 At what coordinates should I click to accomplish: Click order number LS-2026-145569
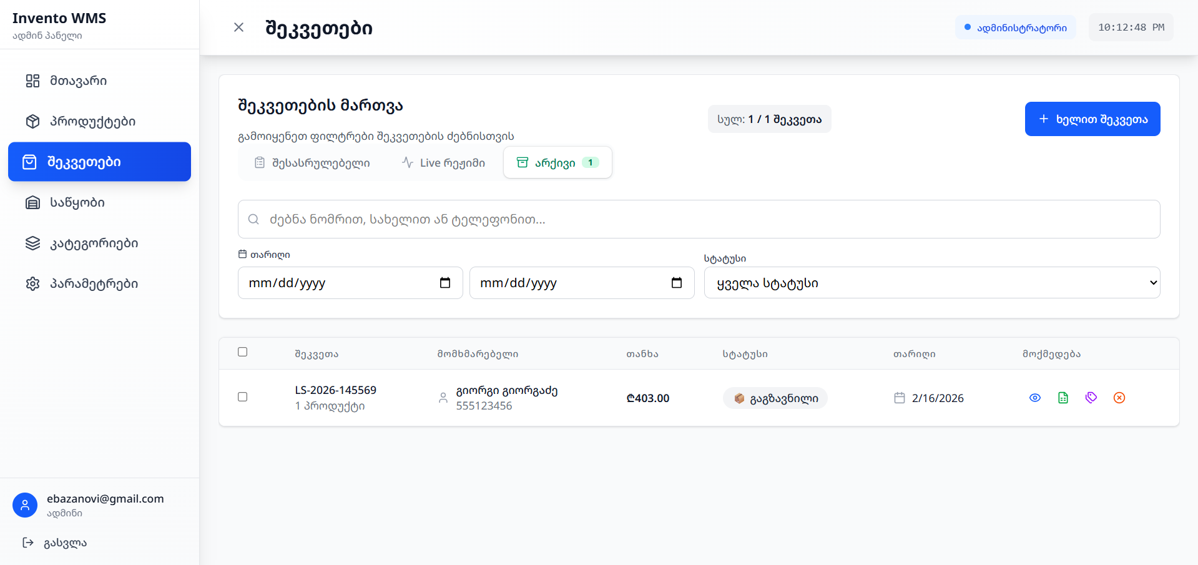335,390
